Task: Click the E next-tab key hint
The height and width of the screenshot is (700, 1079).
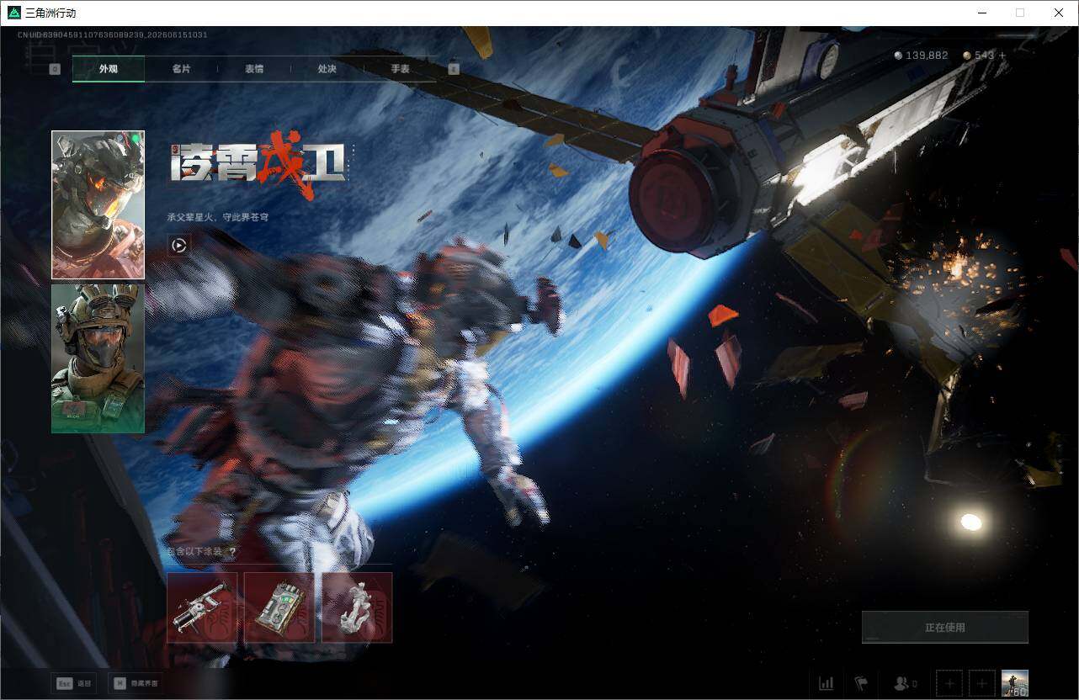Action: pos(454,69)
